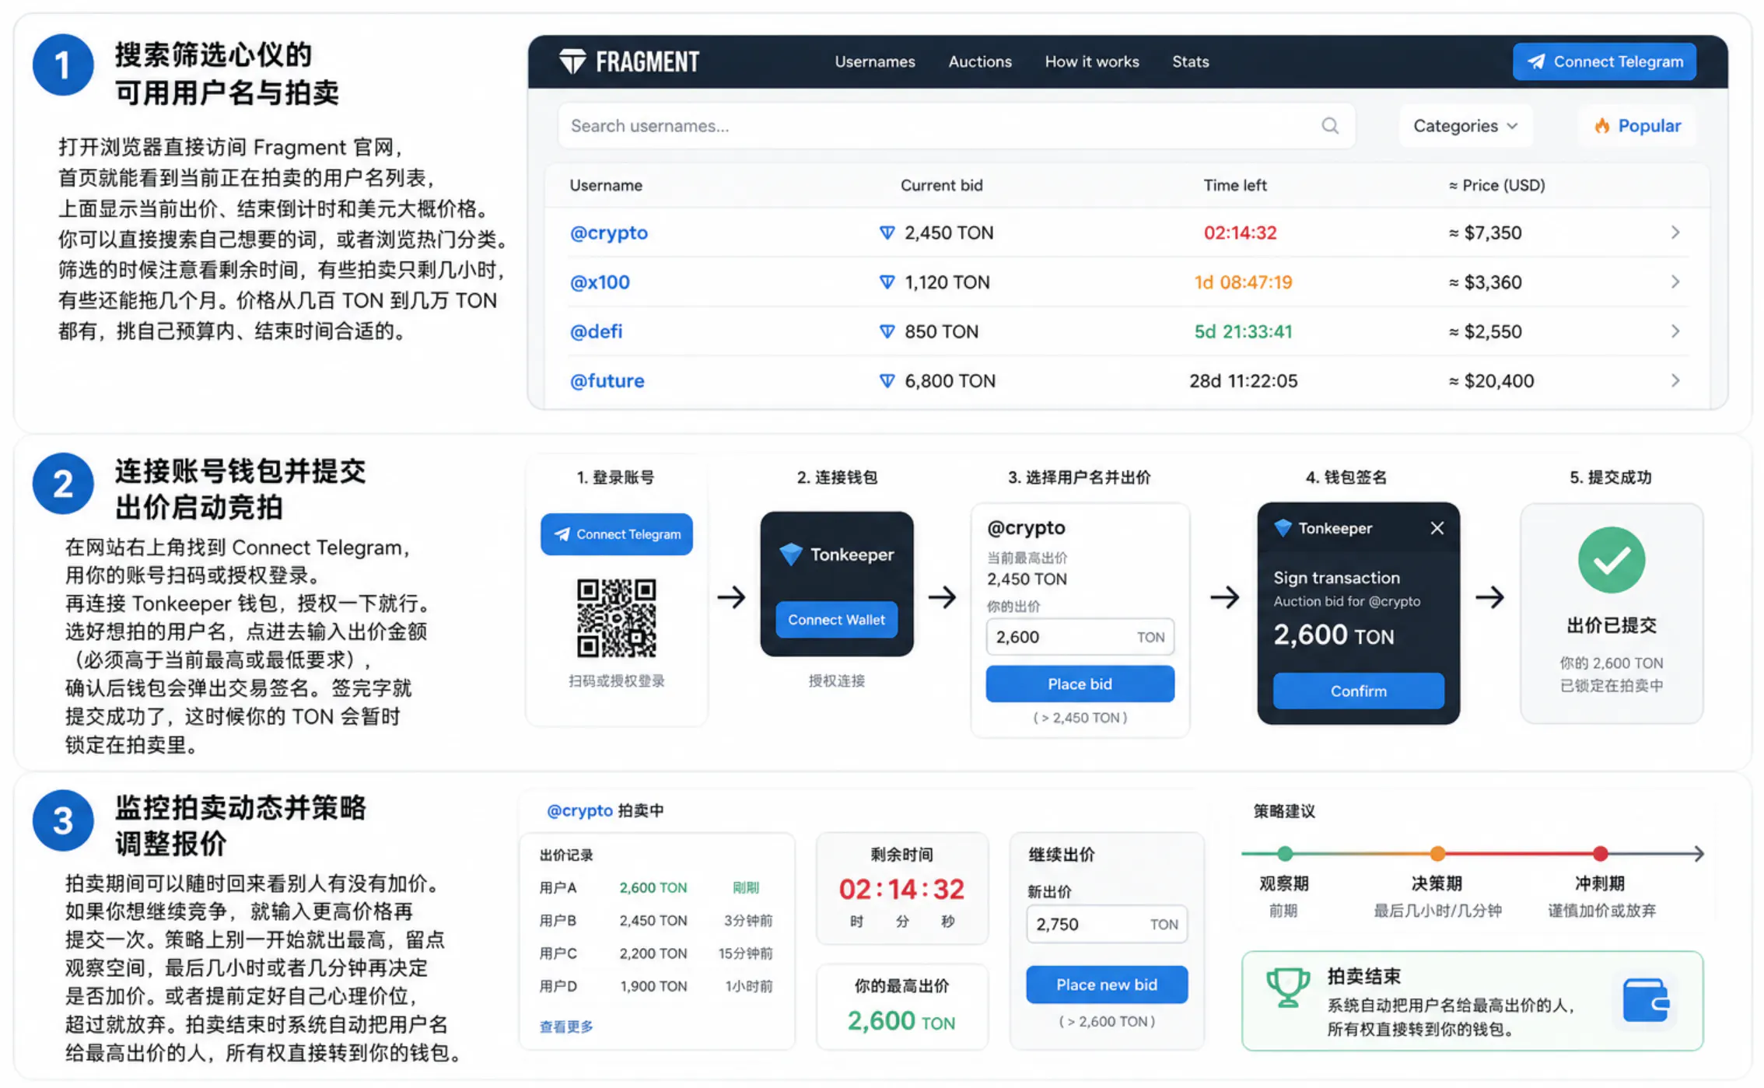The height and width of the screenshot is (1088, 1764).
Task: Click the Time left column header
Action: click(1235, 185)
